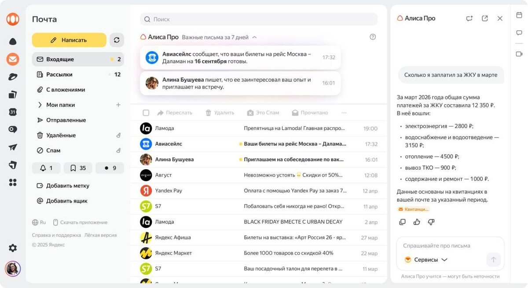Open the Удалённые folder
This screenshot has height=288, width=528.
click(x=78, y=135)
